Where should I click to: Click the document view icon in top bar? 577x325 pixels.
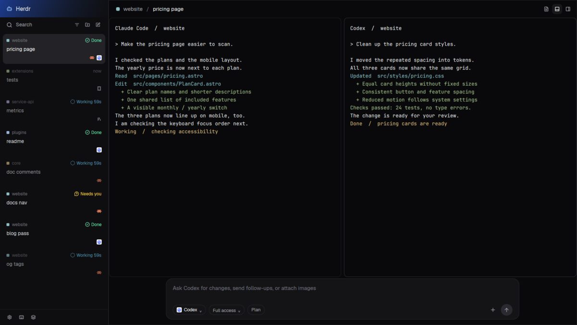(546, 9)
